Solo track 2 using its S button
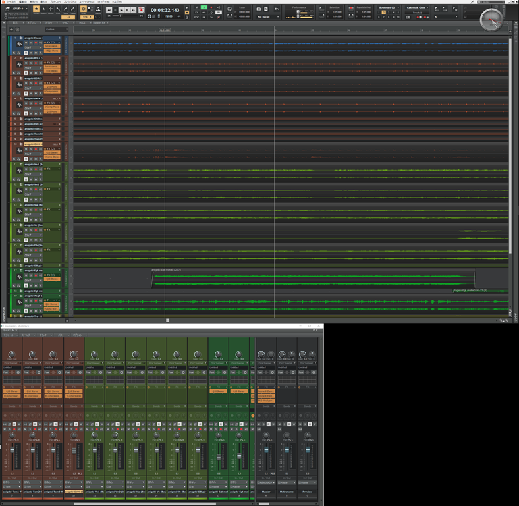519x506 pixels. (30, 62)
